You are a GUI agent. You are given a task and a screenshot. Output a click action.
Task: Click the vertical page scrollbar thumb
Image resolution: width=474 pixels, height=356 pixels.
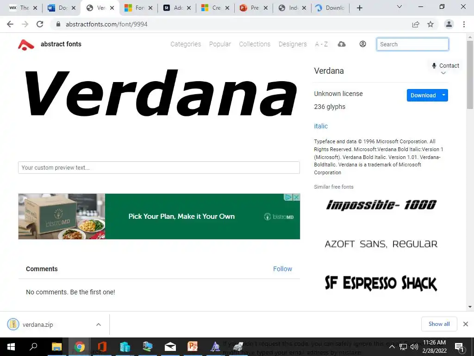470,75
